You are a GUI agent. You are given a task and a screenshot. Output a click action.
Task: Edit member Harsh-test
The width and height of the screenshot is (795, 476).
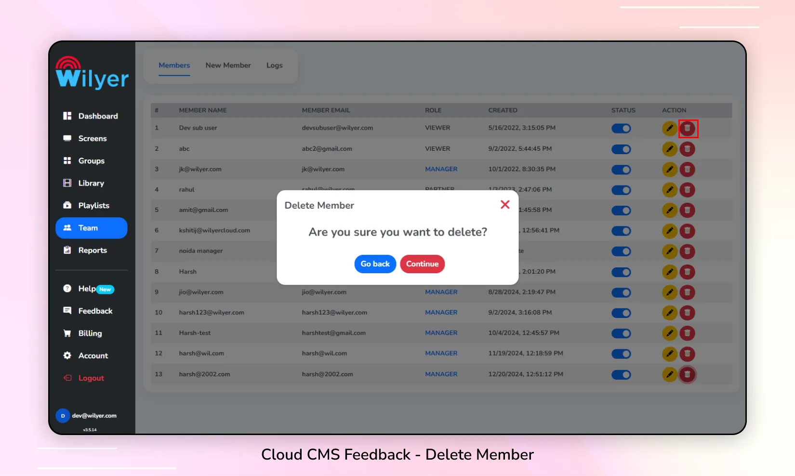[x=670, y=333]
